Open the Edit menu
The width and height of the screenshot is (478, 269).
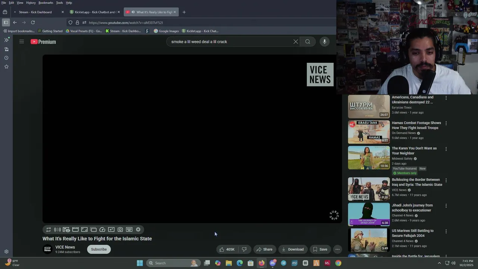coord(12,3)
